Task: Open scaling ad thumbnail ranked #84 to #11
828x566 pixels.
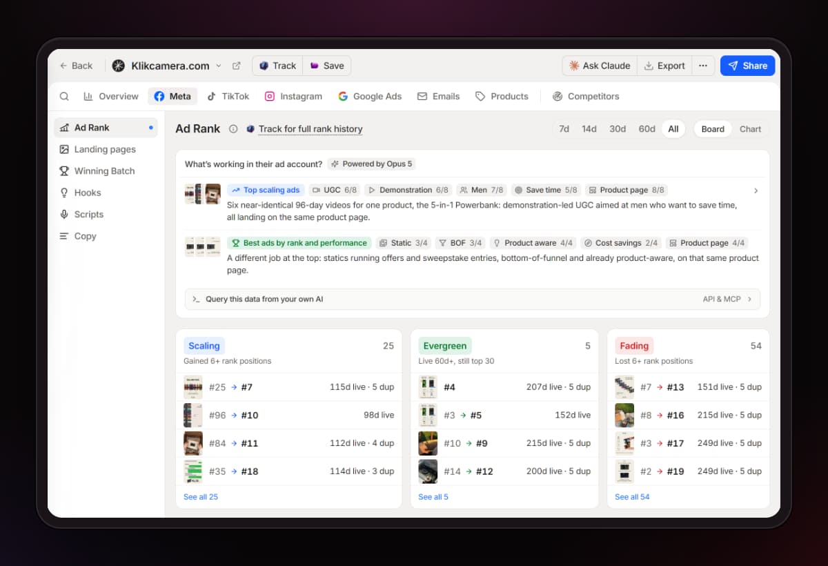Action: (193, 443)
